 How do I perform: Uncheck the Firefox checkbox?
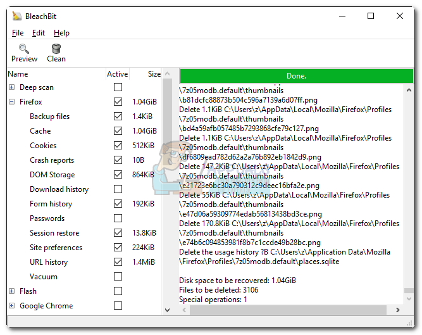118,102
